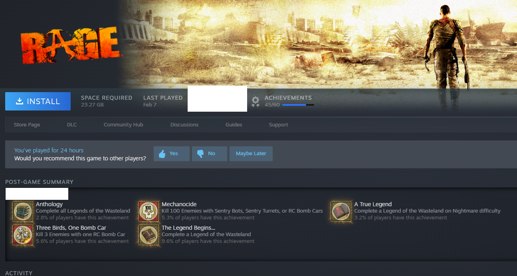Open The Legend Begins... achievement icon
The width and height of the screenshot is (517, 276).
click(149, 235)
